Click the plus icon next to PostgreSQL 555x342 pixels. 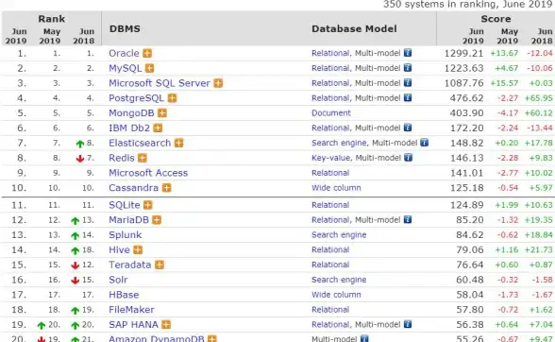[173, 98]
